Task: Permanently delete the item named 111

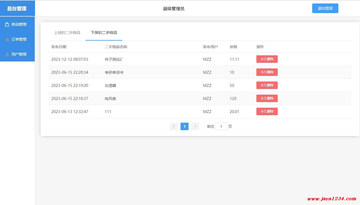Action: click(267, 111)
